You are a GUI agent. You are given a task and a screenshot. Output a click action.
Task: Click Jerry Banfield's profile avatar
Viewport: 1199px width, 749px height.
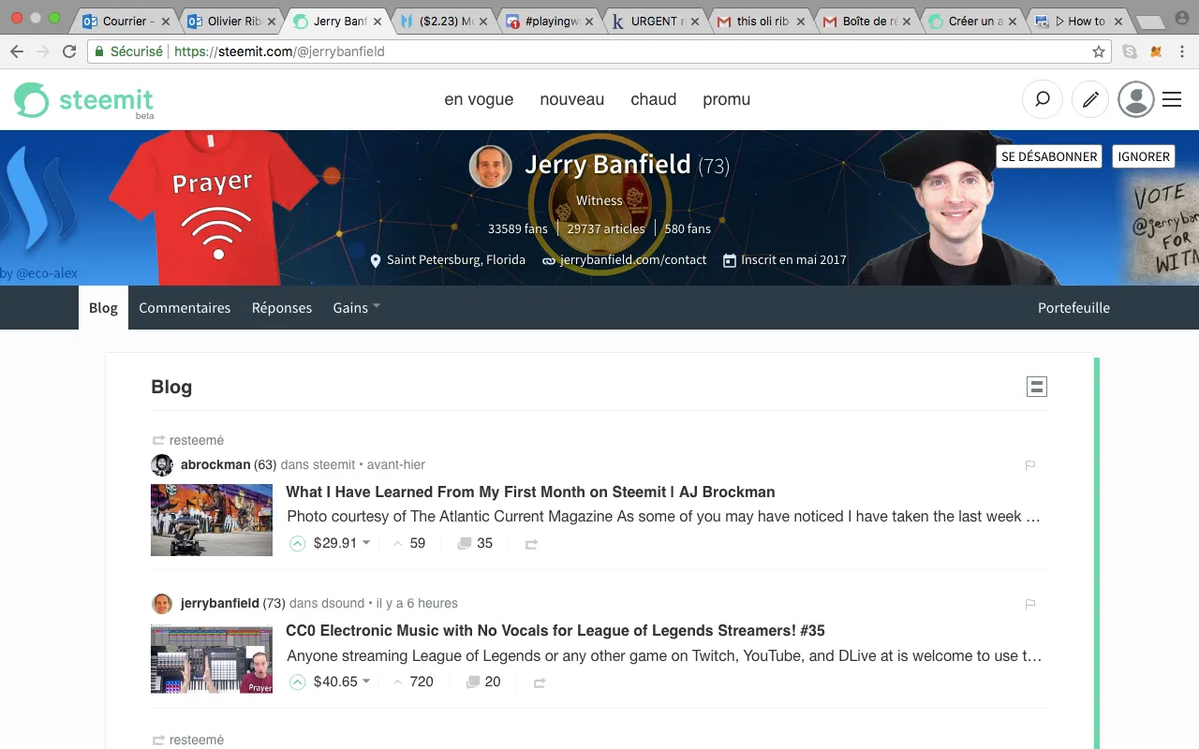coord(490,167)
